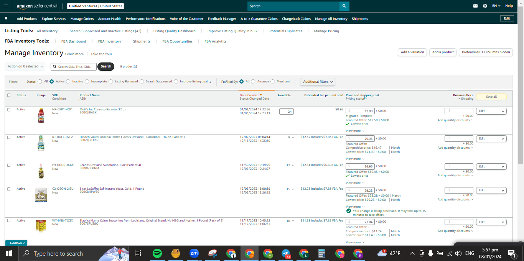Check the Hidden Valley Ranch row checkbox
The height and width of the screenshot is (261, 524).
click(x=9, y=137)
